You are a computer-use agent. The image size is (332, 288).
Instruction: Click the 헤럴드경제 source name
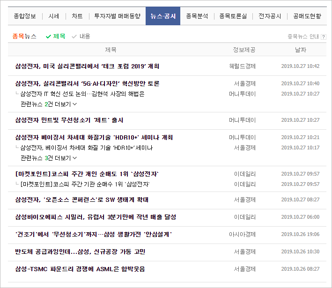point(243,66)
